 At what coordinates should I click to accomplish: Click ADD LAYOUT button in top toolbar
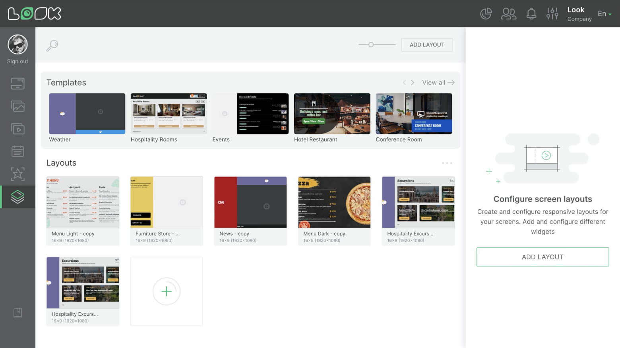point(427,45)
